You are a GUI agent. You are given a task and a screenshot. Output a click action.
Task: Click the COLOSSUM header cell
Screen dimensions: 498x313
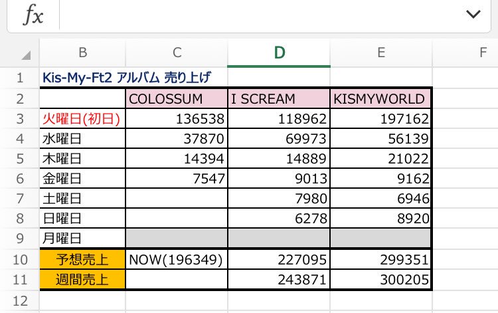tap(177, 99)
